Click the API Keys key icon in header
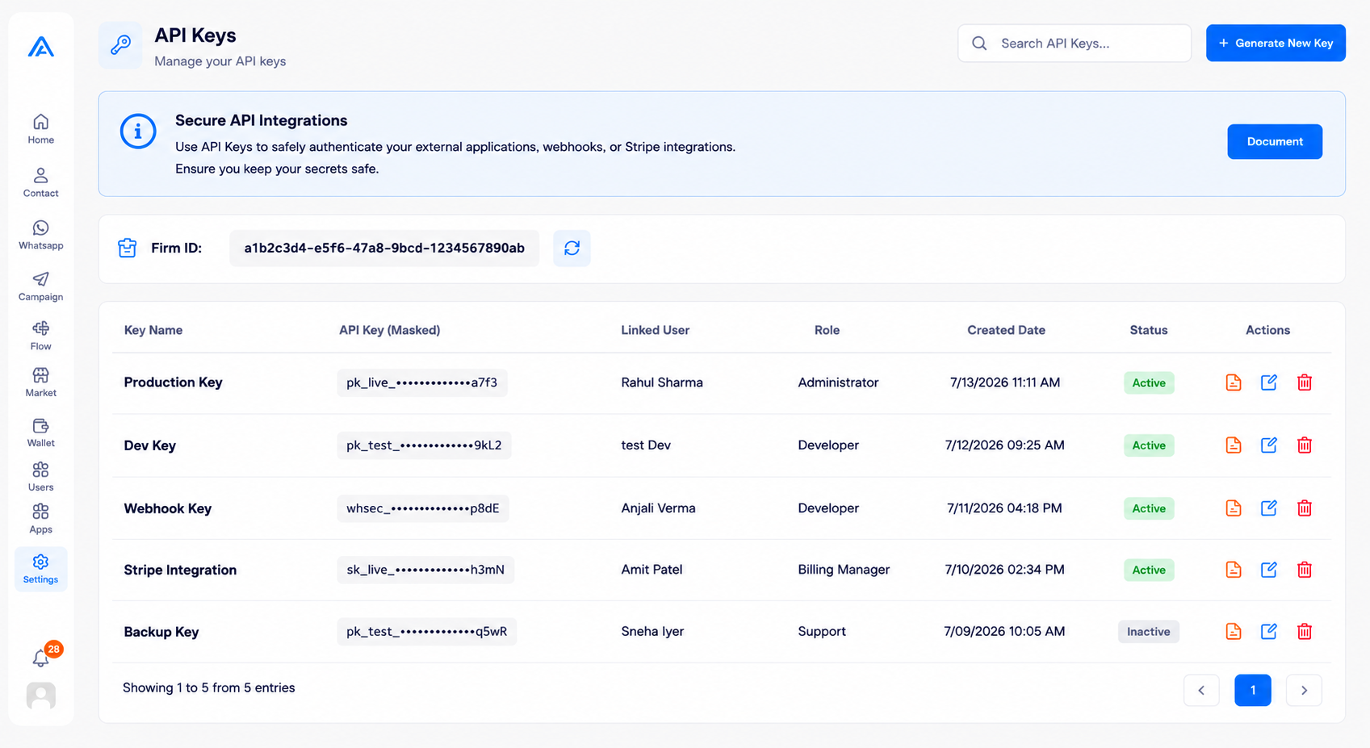The height and width of the screenshot is (748, 1370). pyautogui.click(x=120, y=45)
